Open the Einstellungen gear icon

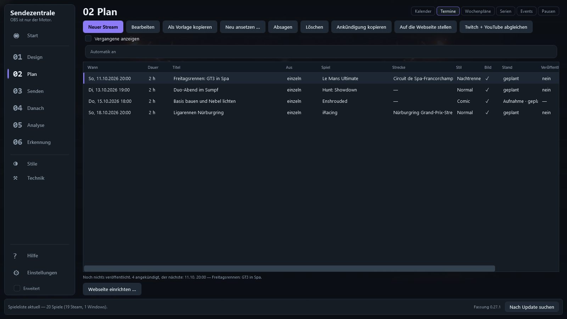click(x=16, y=273)
